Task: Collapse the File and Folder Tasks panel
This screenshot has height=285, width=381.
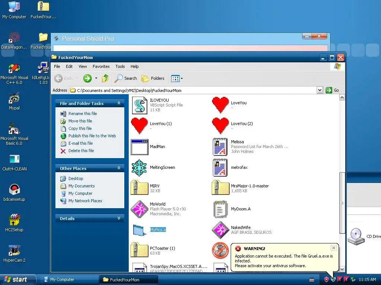Action: (119, 103)
